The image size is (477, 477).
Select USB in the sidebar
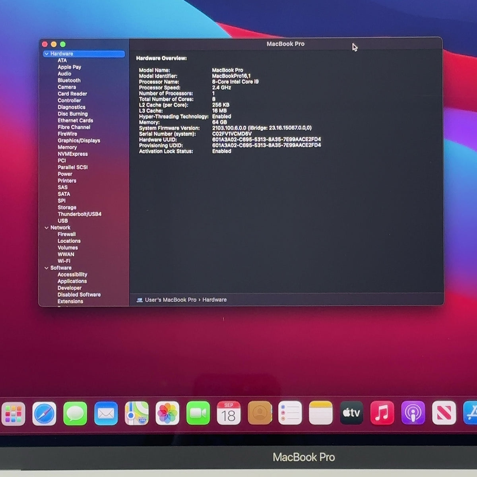(x=62, y=221)
